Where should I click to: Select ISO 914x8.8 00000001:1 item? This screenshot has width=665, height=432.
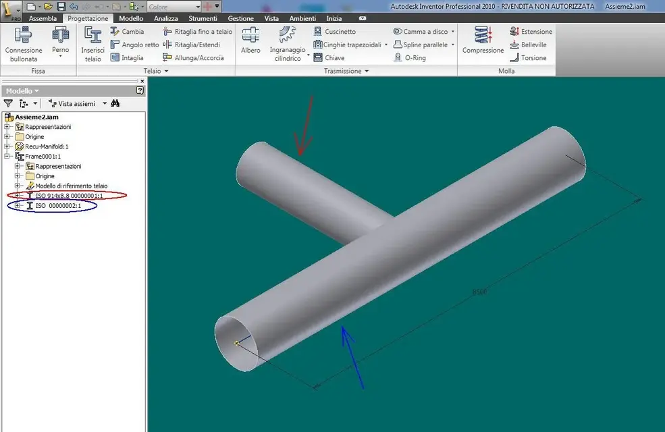[x=69, y=196]
